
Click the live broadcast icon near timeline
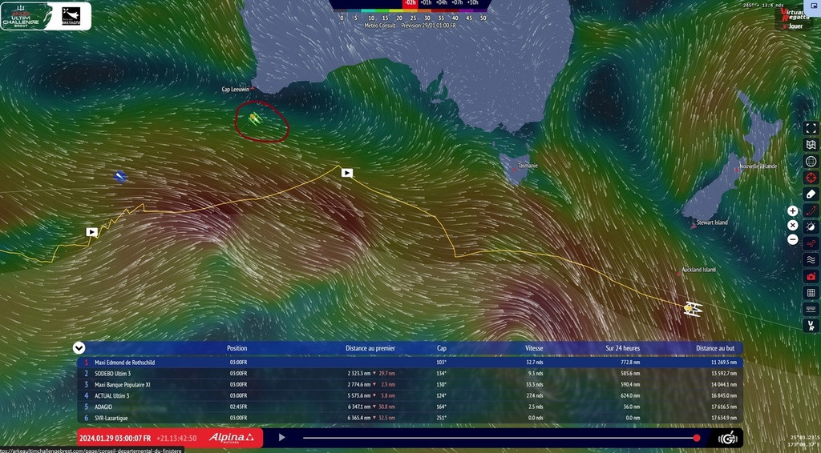pos(728,438)
